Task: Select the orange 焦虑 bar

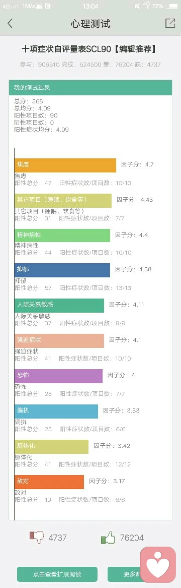Action: tap(65, 165)
